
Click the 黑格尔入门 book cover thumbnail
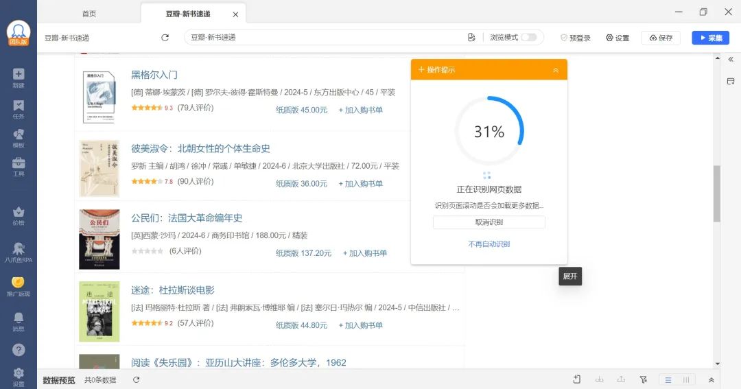click(x=99, y=97)
